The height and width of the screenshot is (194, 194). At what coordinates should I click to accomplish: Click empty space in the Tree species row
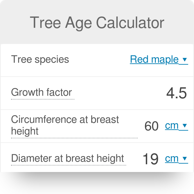click(97, 60)
